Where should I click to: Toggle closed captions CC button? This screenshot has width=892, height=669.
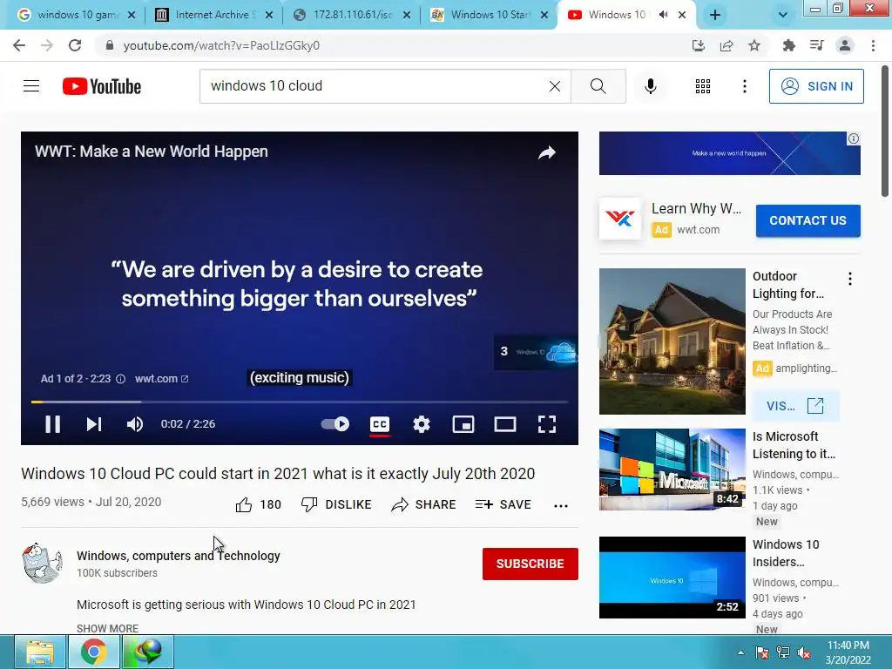pyautogui.click(x=380, y=424)
